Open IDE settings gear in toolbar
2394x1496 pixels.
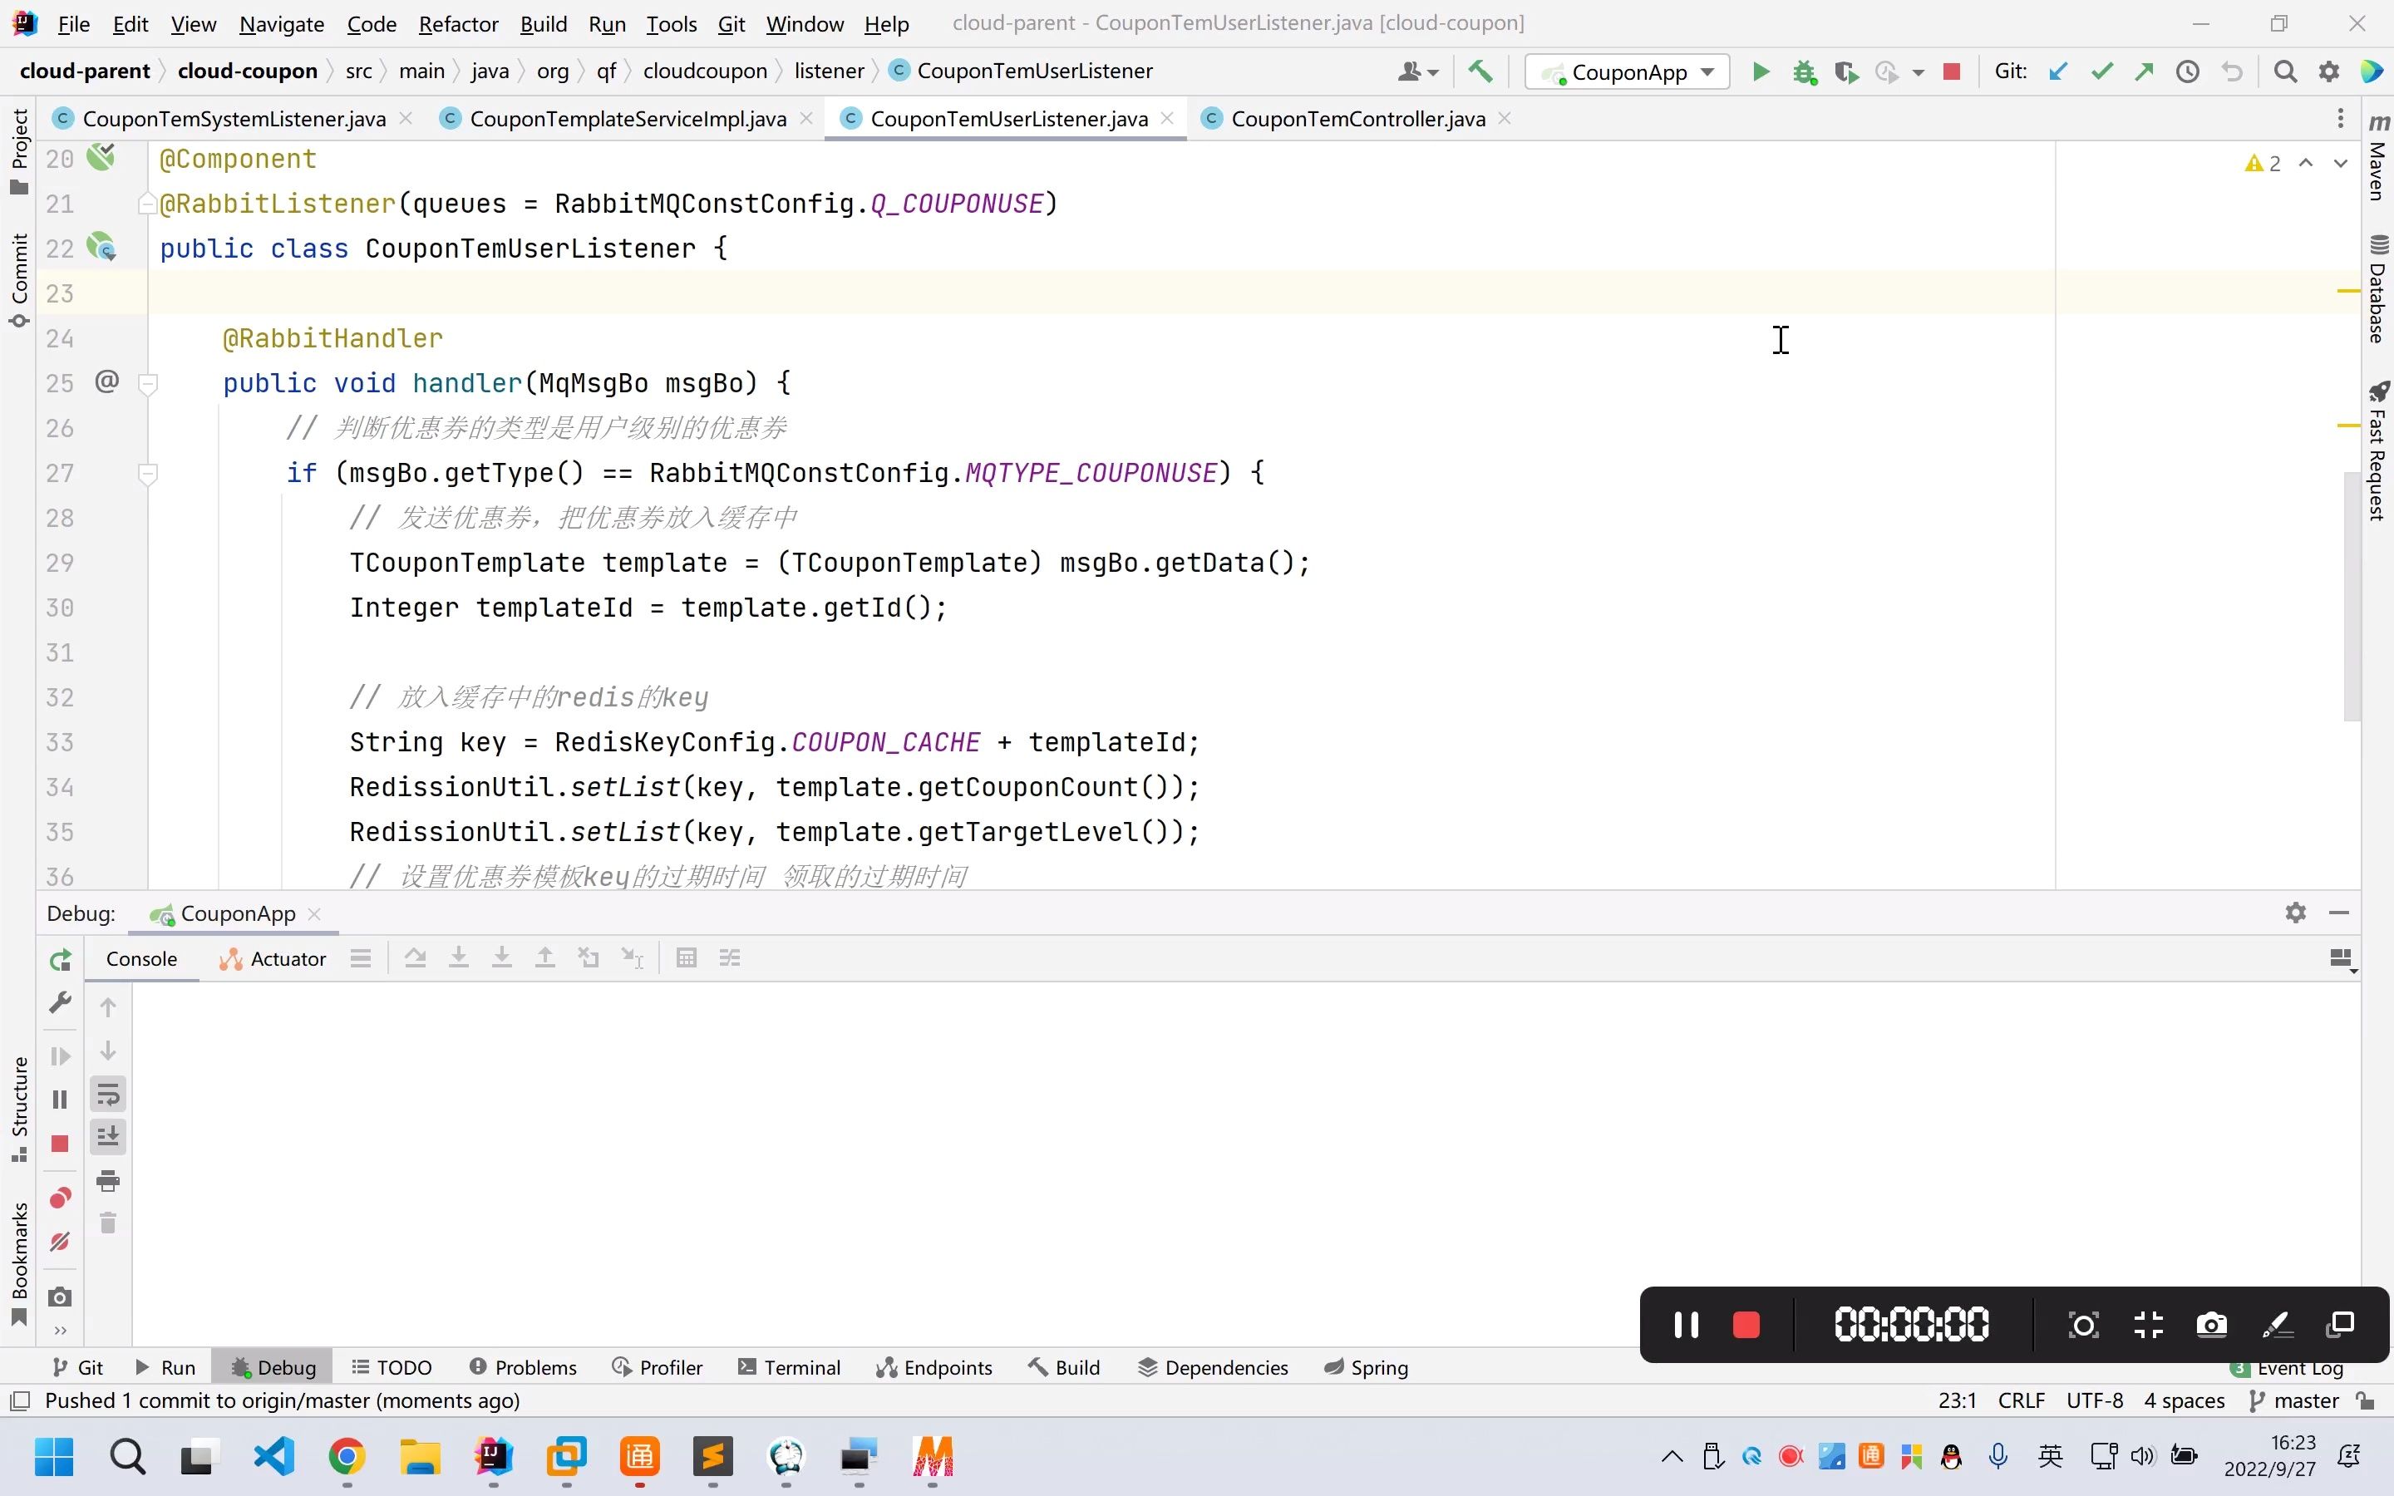tap(2328, 71)
